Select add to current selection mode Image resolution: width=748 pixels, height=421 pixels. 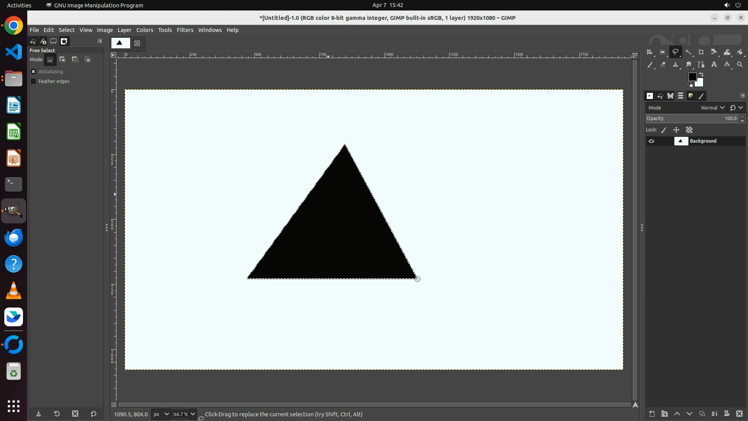(62, 60)
